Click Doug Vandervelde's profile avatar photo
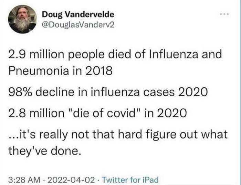 click(22, 19)
